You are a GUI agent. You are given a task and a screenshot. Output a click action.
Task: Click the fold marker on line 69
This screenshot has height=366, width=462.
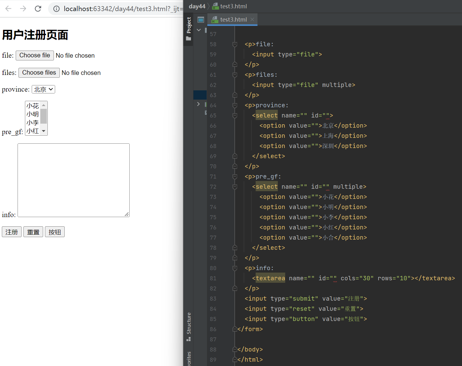click(x=235, y=156)
